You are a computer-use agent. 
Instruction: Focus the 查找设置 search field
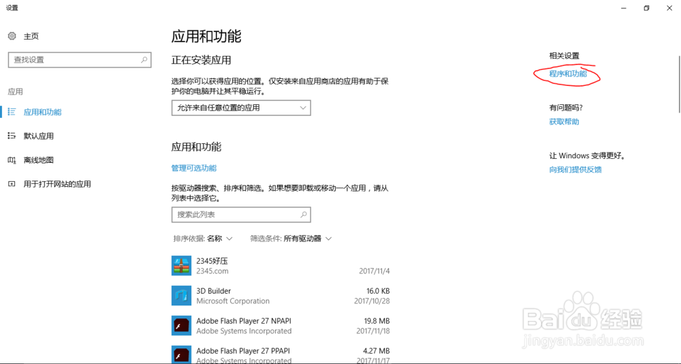coord(80,59)
